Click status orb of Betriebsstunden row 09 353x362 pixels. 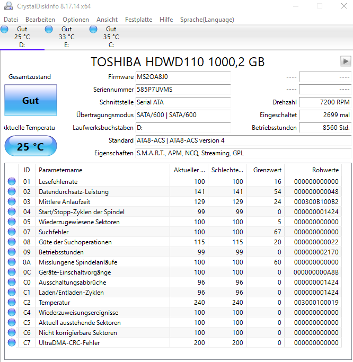tap(12, 252)
